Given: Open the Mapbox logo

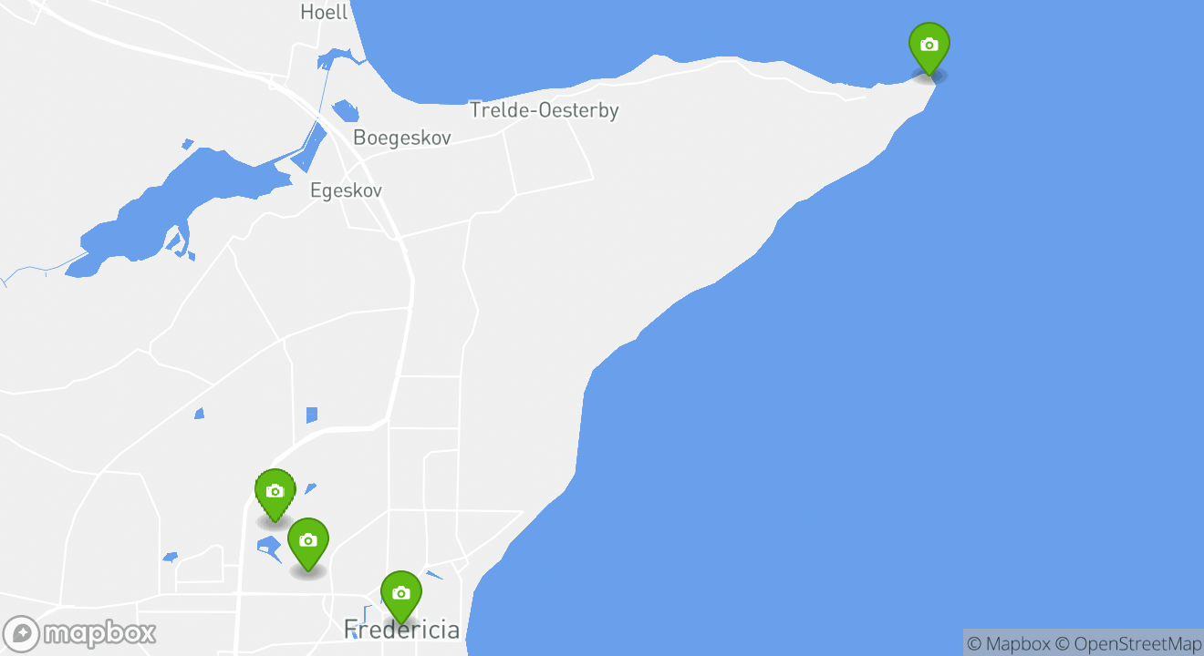Looking at the screenshot, I should [79, 633].
